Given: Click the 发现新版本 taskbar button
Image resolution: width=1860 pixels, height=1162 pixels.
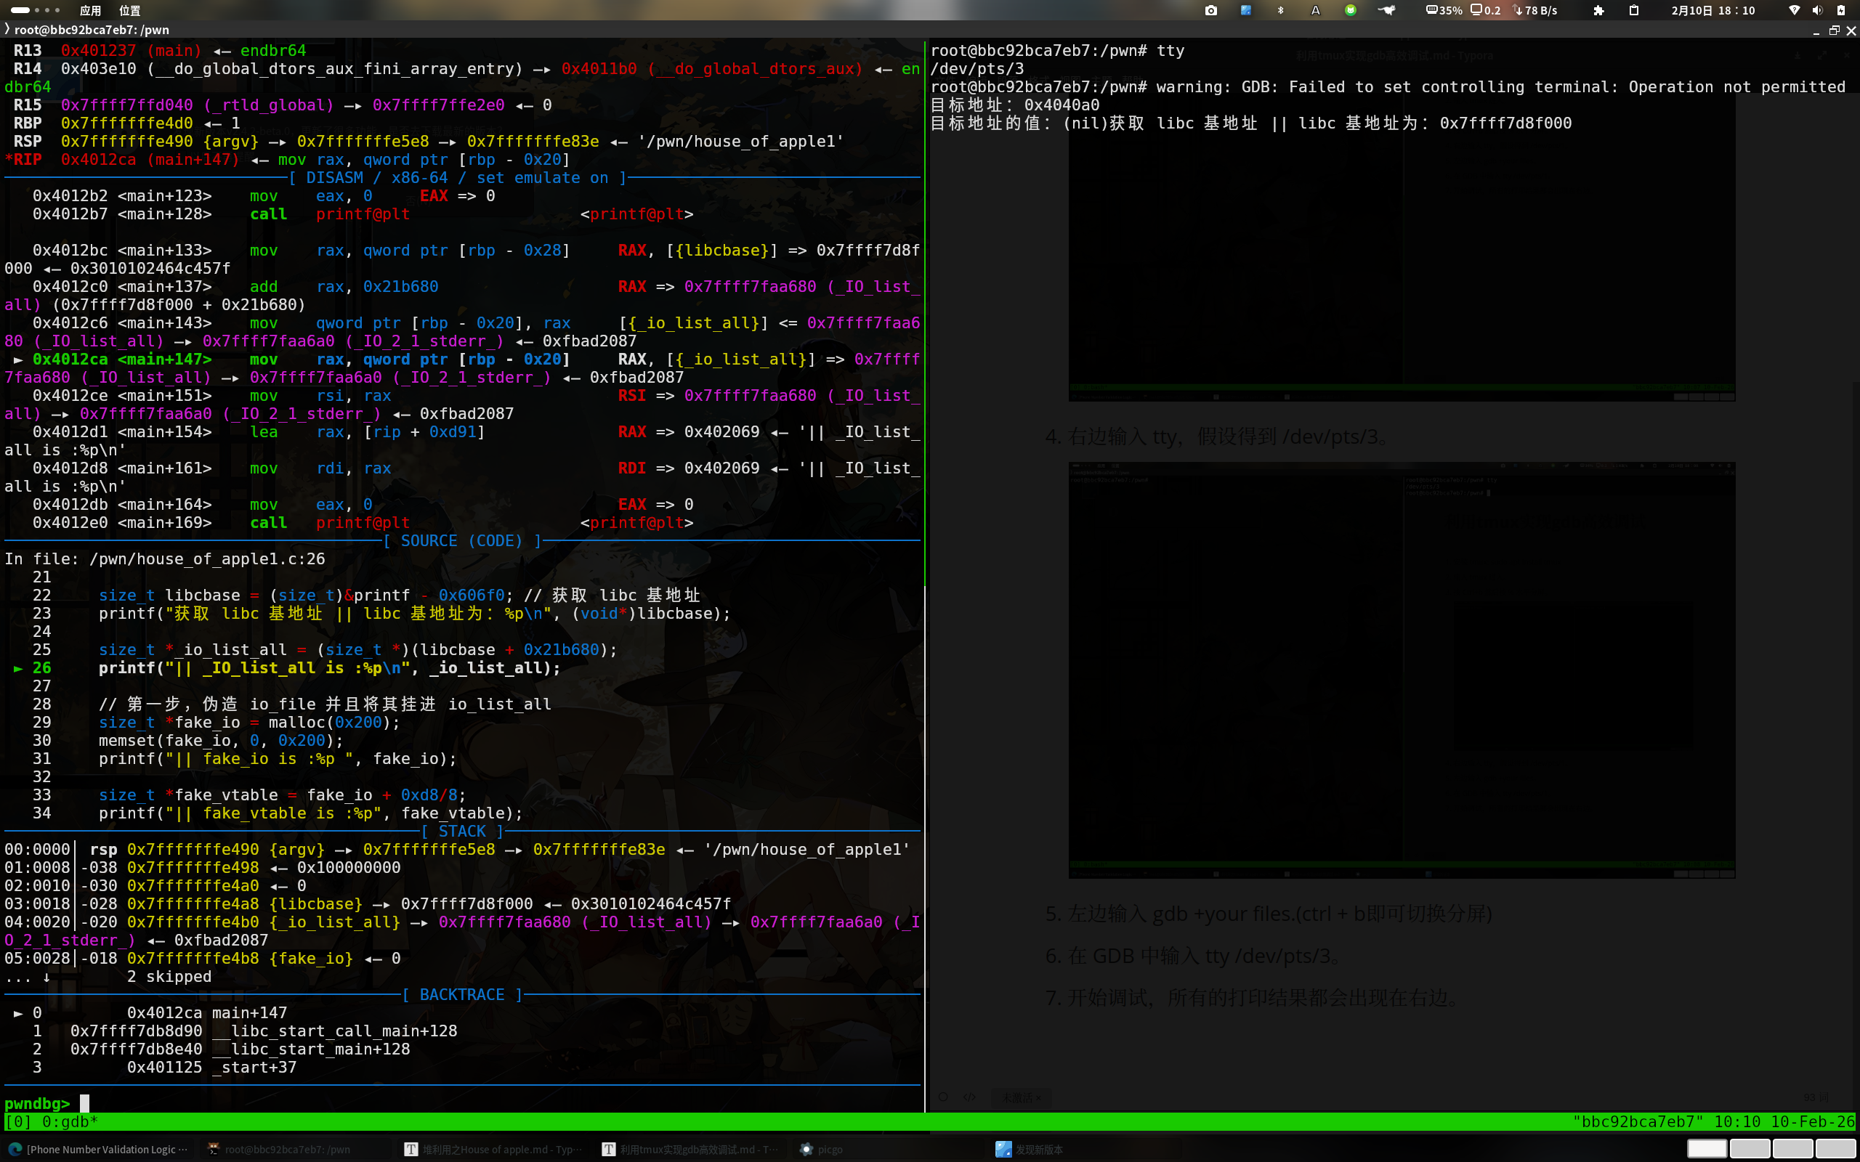Looking at the screenshot, I should [x=1030, y=1149].
